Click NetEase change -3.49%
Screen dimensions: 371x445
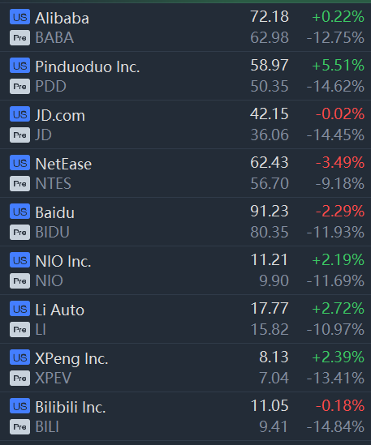(x=340, y=163)
